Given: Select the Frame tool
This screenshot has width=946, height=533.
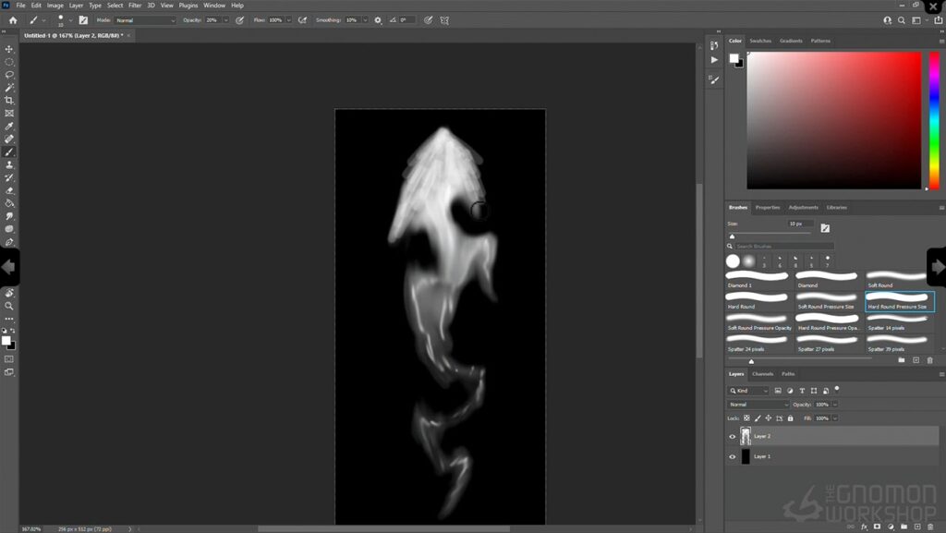Looking at the screenshot, I should 9,114.
